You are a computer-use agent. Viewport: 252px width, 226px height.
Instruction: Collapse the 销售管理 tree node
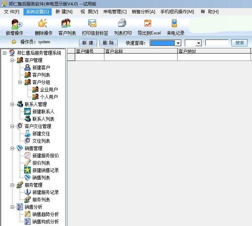(x=12, y=148)
